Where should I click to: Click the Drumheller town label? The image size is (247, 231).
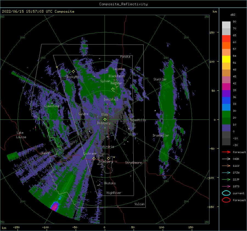click(161, 135)
